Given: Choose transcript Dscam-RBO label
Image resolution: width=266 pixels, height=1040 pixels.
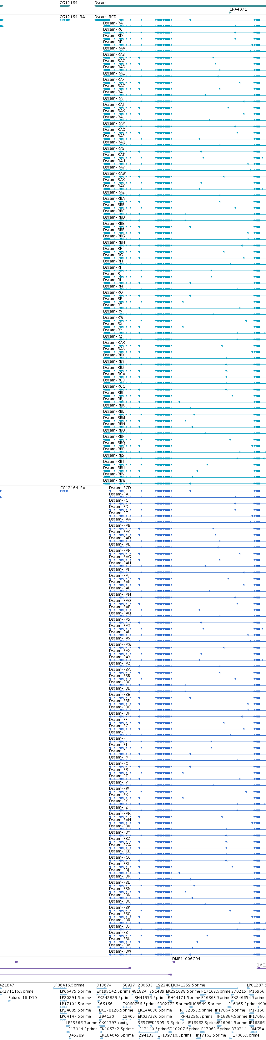Looking at the screenshot, I should click(x=114, y=430).
